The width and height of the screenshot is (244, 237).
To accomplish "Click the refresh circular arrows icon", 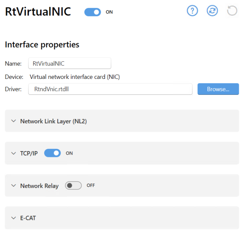I will (212, 11).
